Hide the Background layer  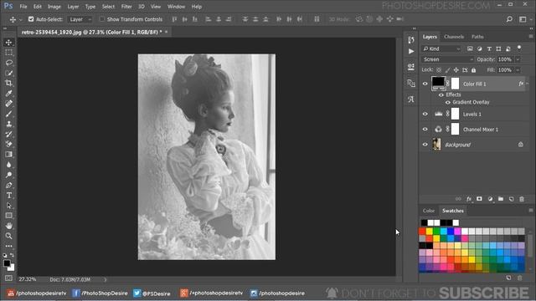click(425, 145)
